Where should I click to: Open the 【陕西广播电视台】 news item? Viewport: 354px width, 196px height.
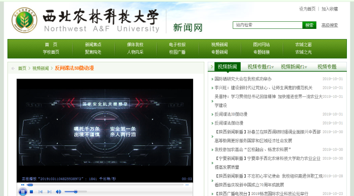pyautogui.click(x=261, y=193)
